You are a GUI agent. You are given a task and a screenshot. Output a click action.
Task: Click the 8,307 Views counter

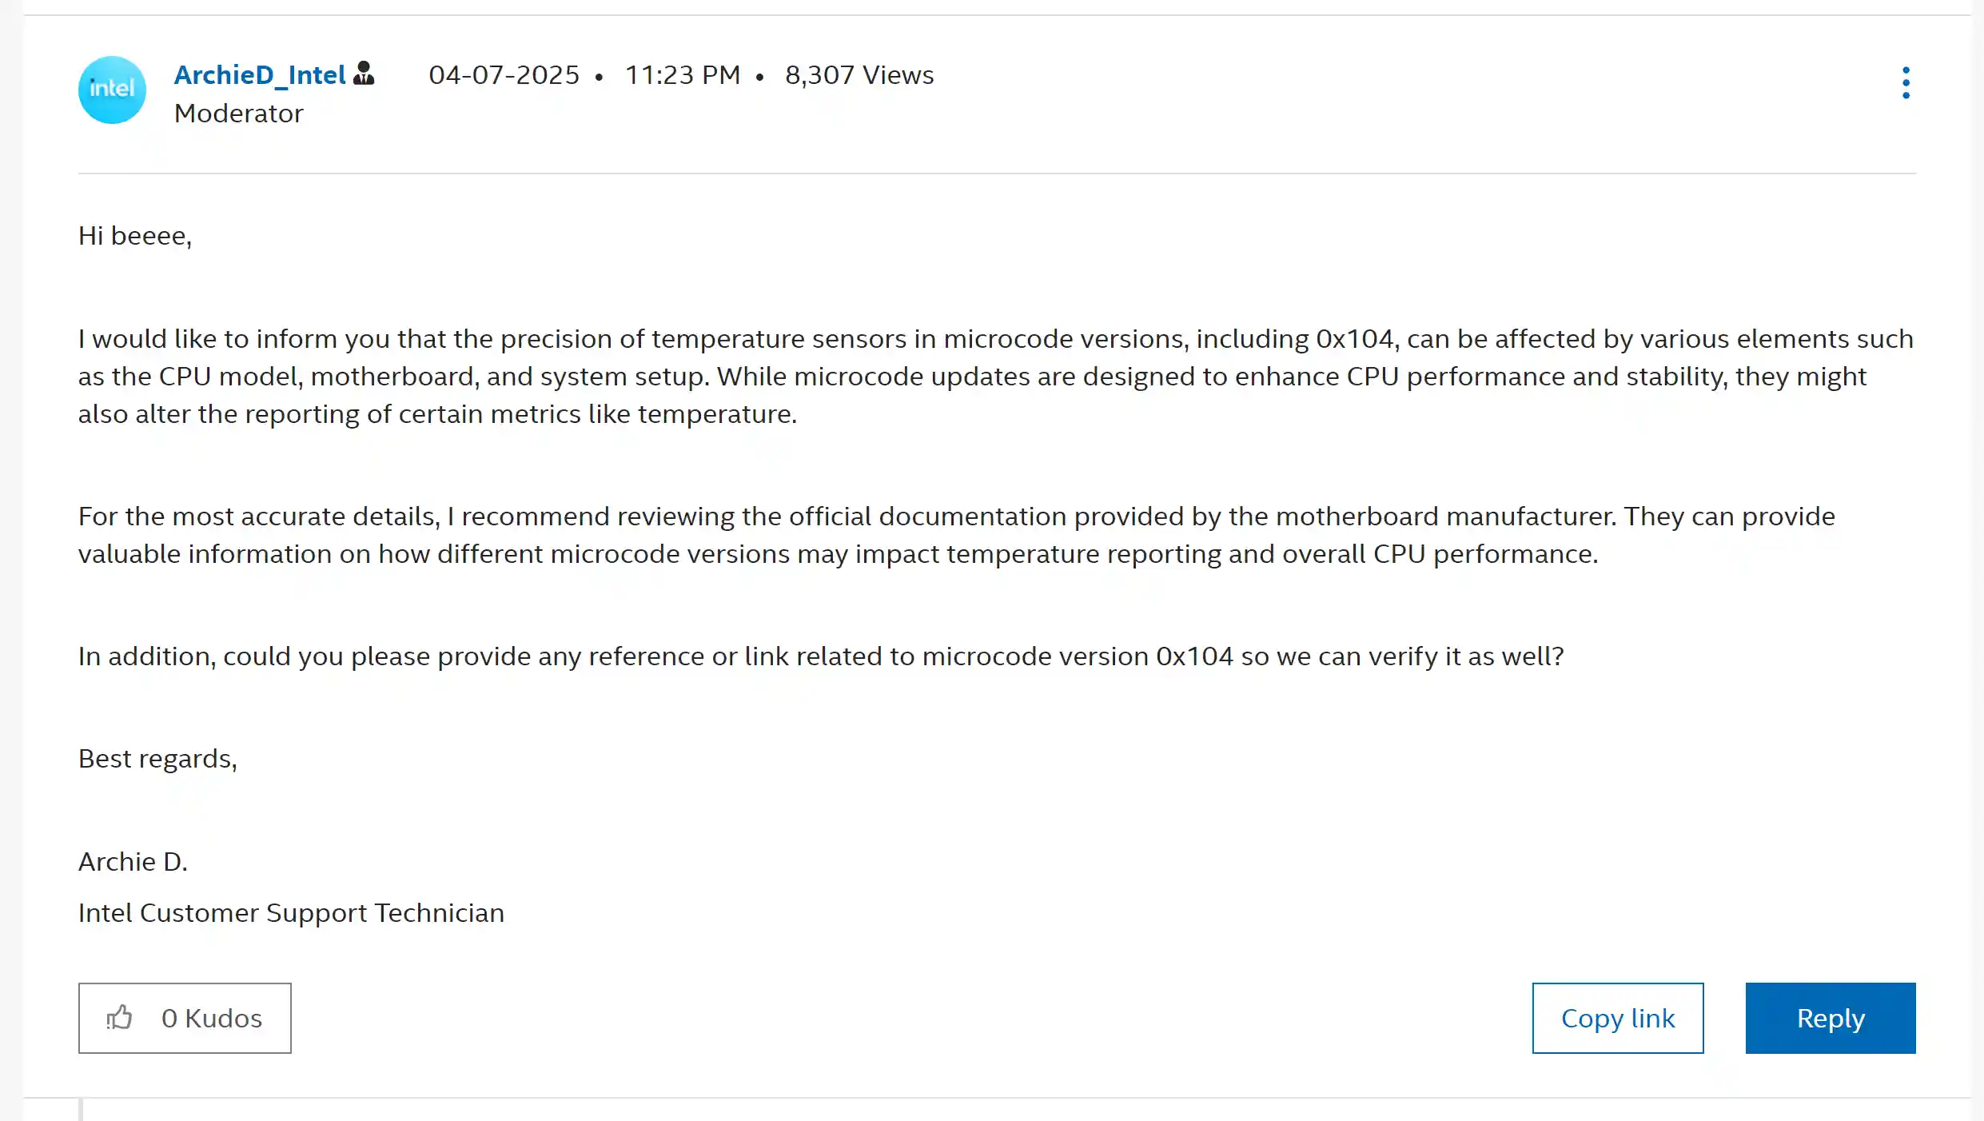click(859, 74)
